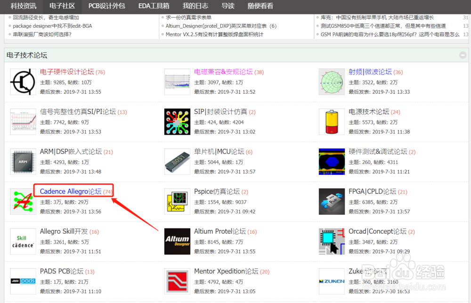
Task: Click the spectrum chart icon for 电磁兼容&安规论坛
Action: pyautogui.click(x=177, y=82)
